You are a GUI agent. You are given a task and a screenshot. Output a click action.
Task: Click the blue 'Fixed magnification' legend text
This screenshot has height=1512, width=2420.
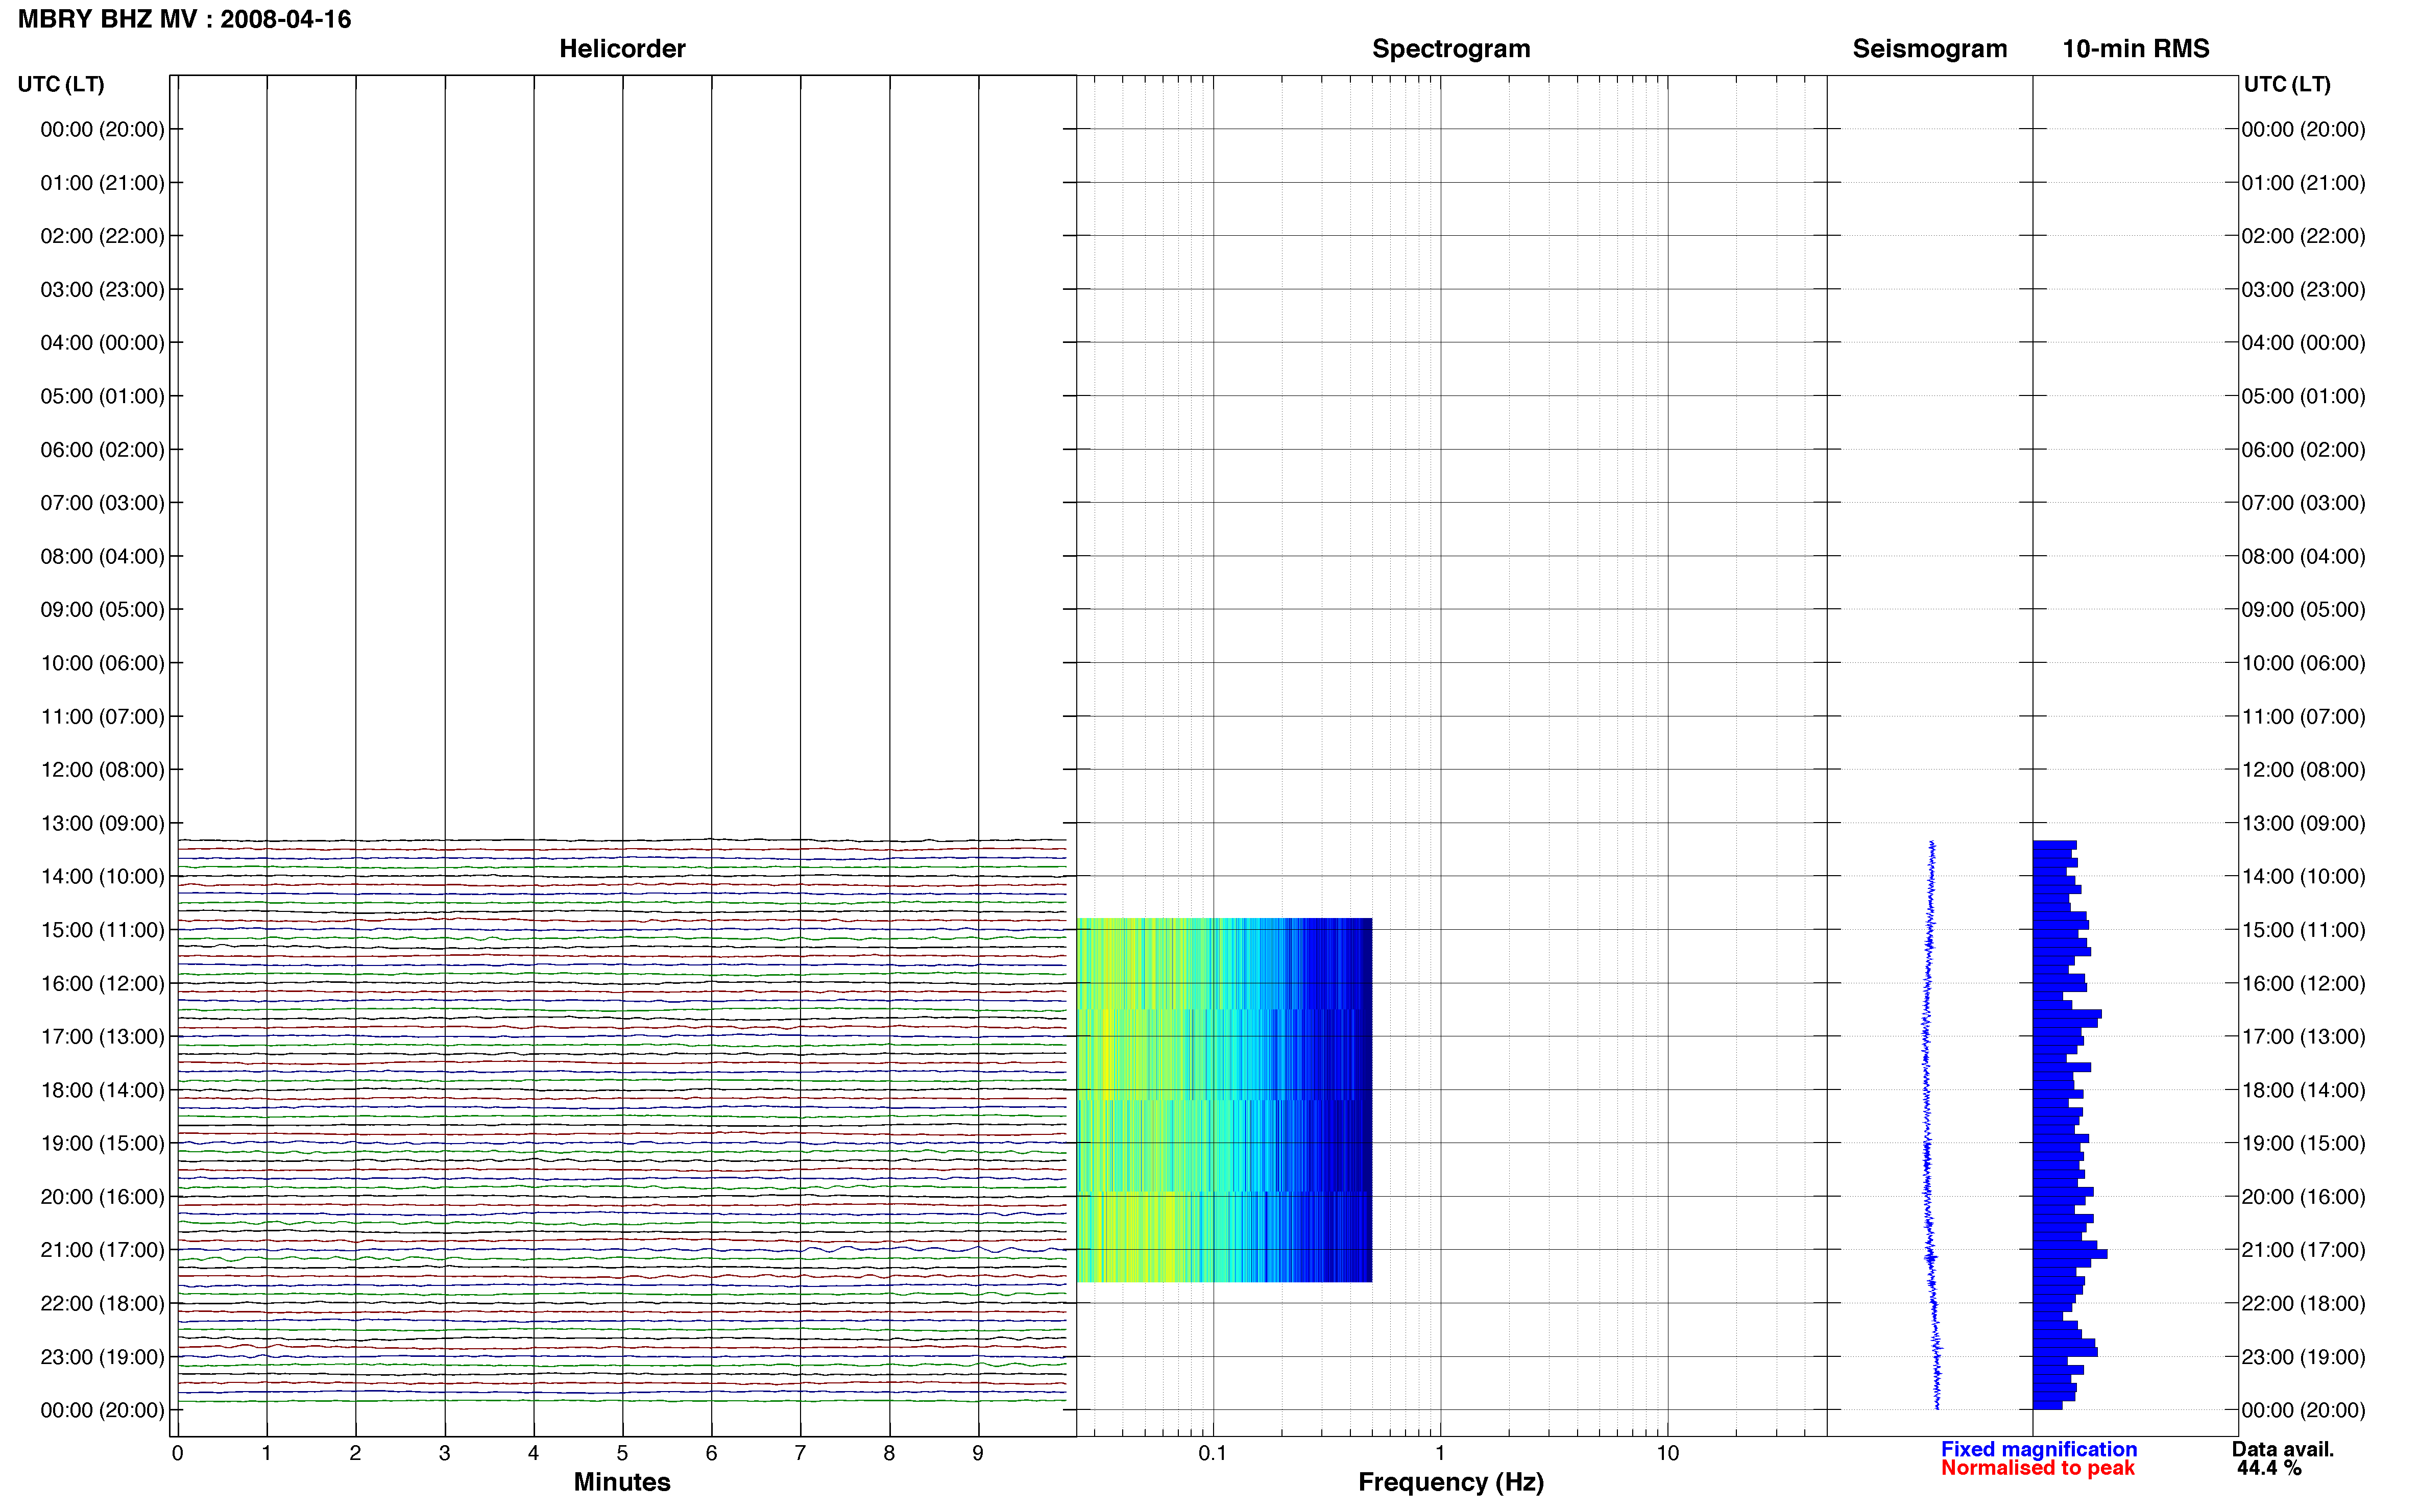[2039, 1449]
